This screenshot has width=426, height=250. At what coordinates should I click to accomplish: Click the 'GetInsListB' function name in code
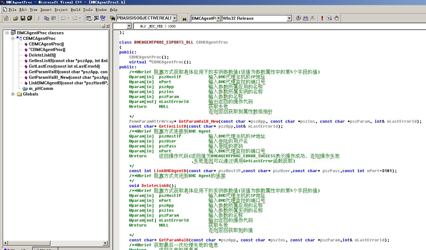click(173, 126)
